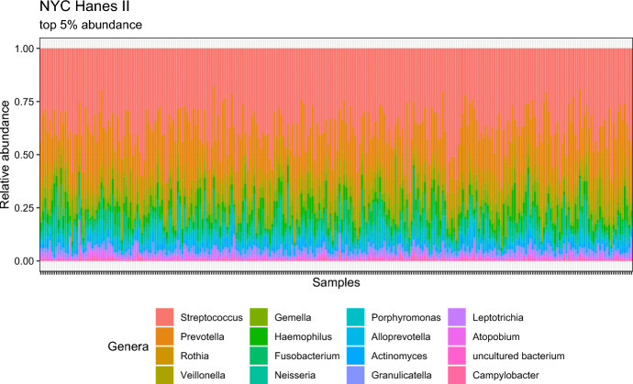Image resolution: width=633 pixels, height=384 pixels.
Task: Click the Rothia legend color swatch
Action: pyautogui.click(x=165, y=356)
